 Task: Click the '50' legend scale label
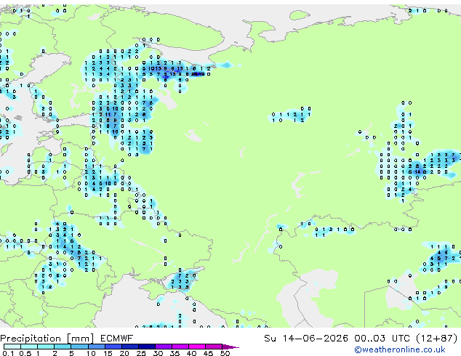tap(225, 353)
